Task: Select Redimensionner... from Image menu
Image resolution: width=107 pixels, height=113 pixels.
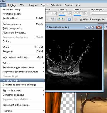Action: pos(22,24)
